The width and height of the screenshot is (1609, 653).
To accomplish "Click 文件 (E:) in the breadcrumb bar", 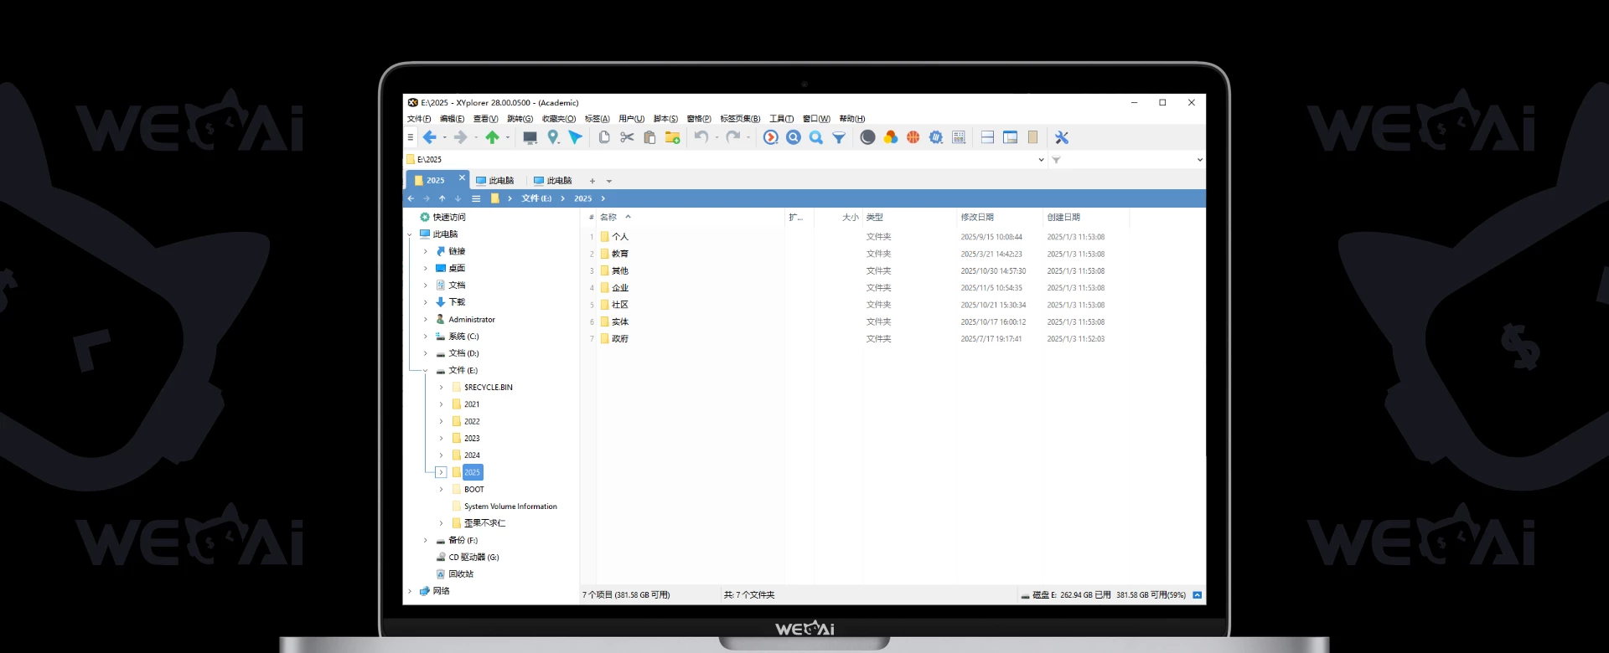I will click(x=536, y=198).
